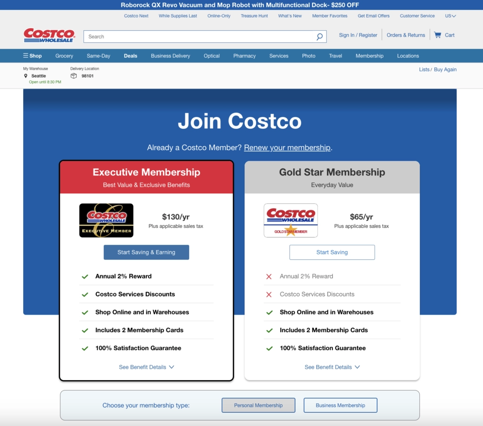
Task: Select the Personal Membership type
Action: [x=258, y=405]
